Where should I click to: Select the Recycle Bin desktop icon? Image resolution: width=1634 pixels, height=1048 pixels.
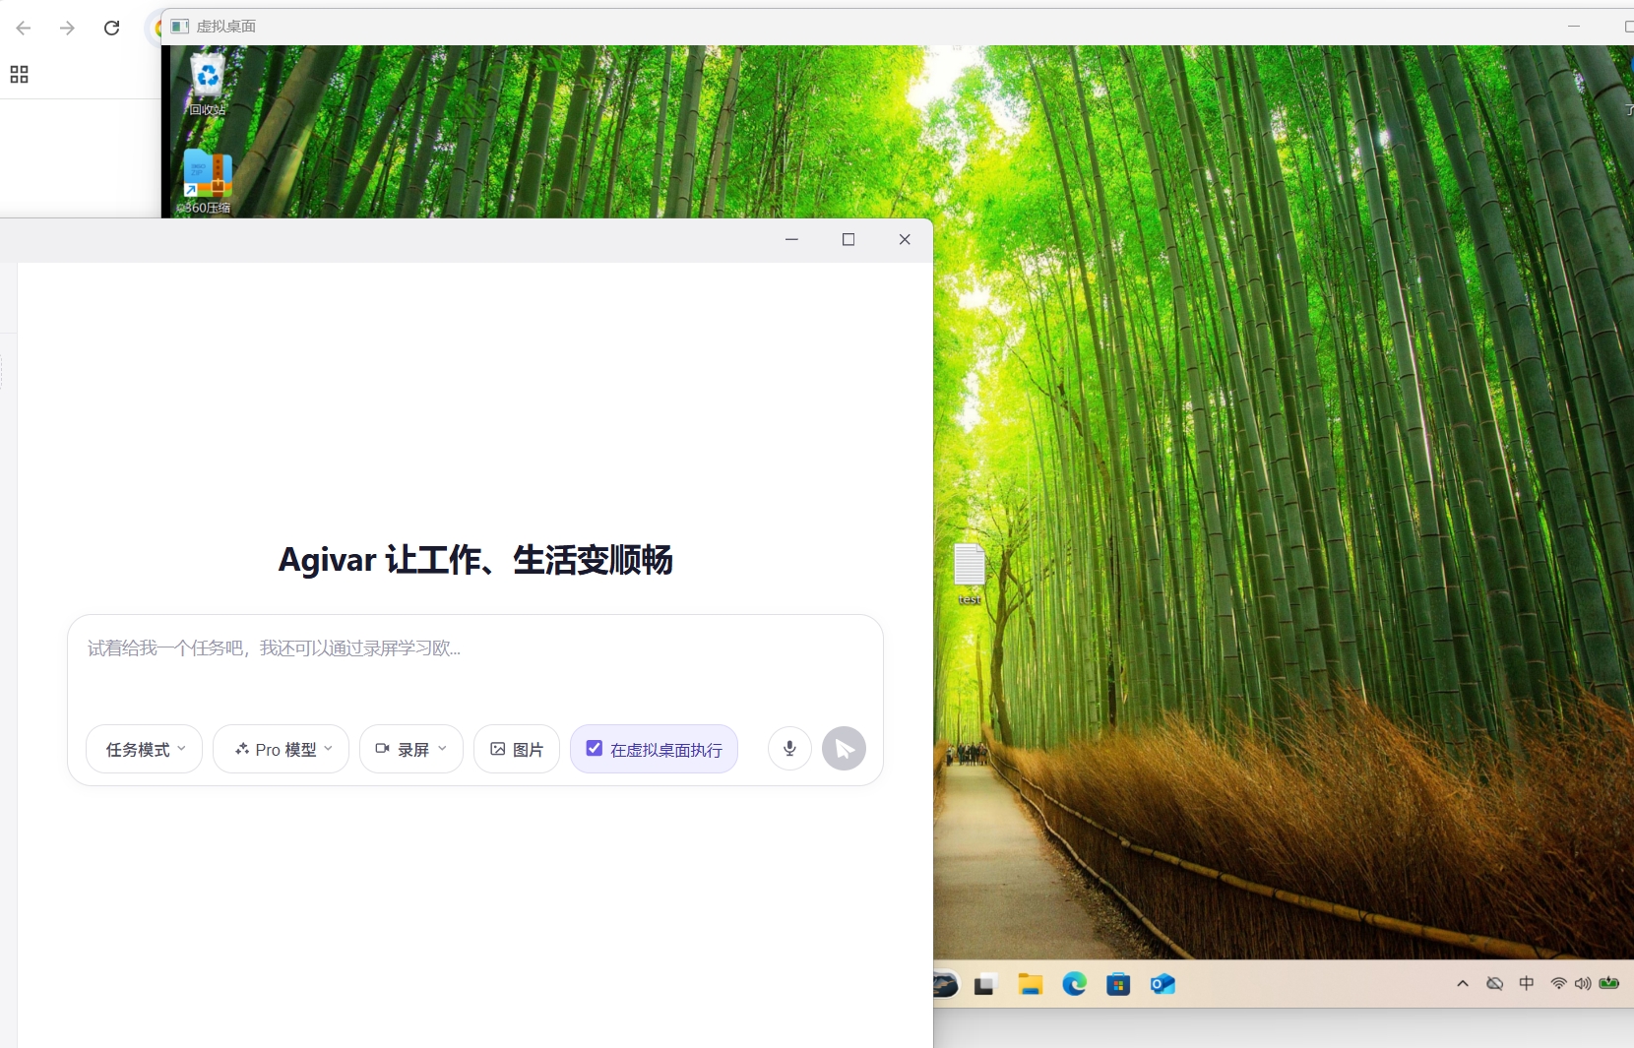(x=208, y=85)
